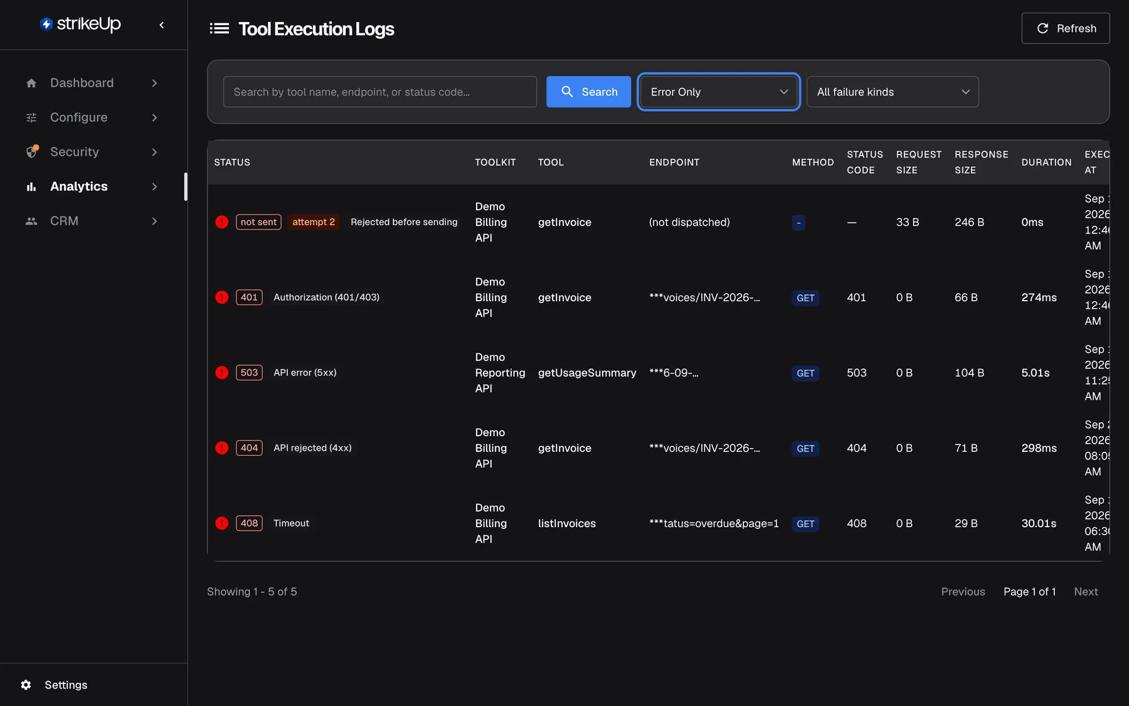Collapse the sidebar with the chevron
Screen dimensions: 1129x706
click(x=162, y=25)
